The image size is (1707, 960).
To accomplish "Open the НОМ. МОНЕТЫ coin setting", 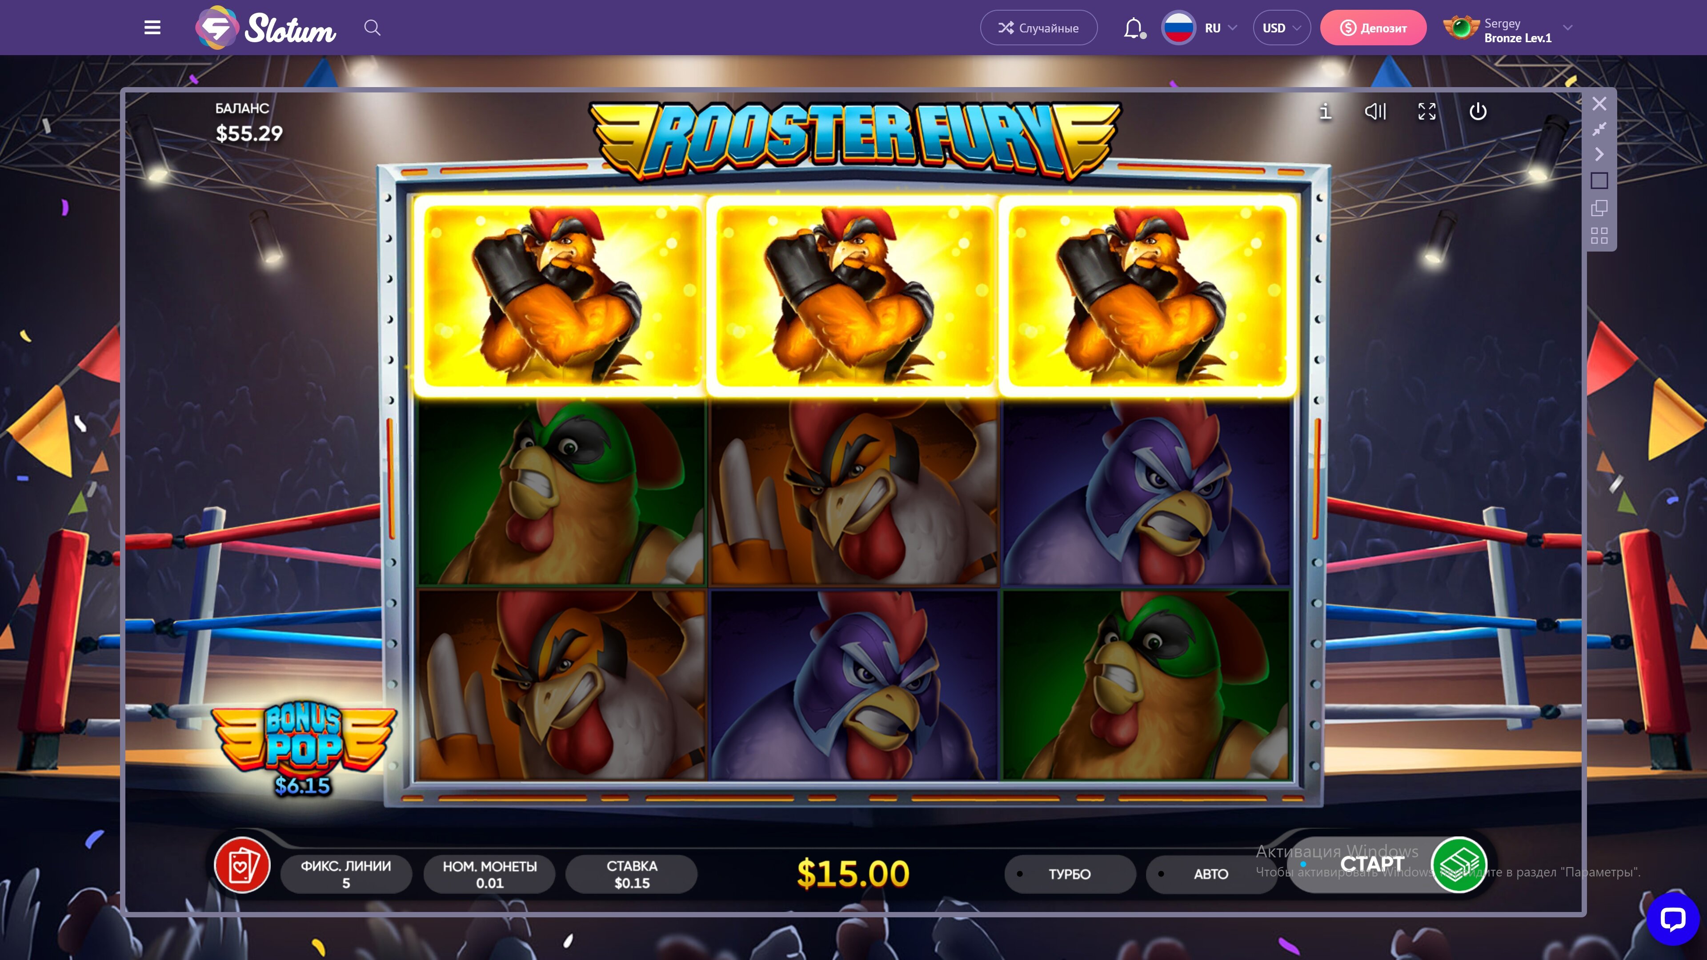I will pyautogui.click(x=490, y=874).
